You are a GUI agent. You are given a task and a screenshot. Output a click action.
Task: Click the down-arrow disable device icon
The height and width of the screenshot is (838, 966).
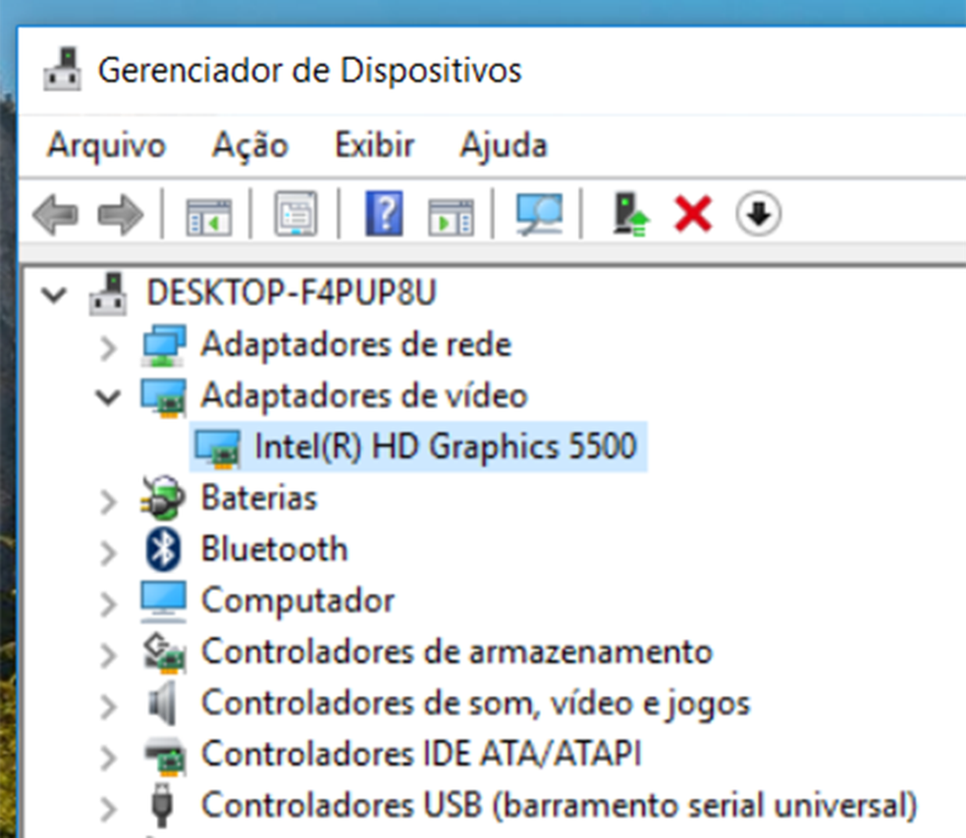(759, 214)
